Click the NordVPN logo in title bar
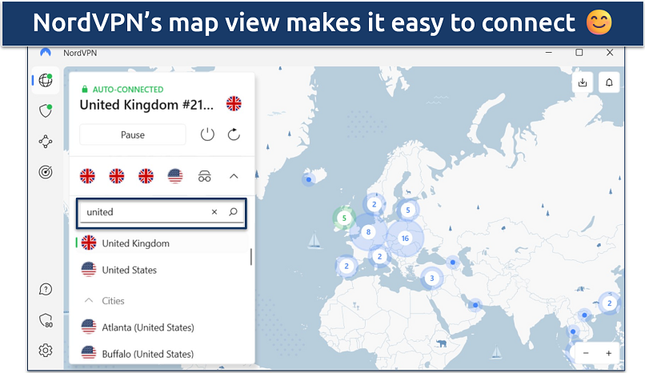Viewport: 645px width, 373px height. coord(46,53)
